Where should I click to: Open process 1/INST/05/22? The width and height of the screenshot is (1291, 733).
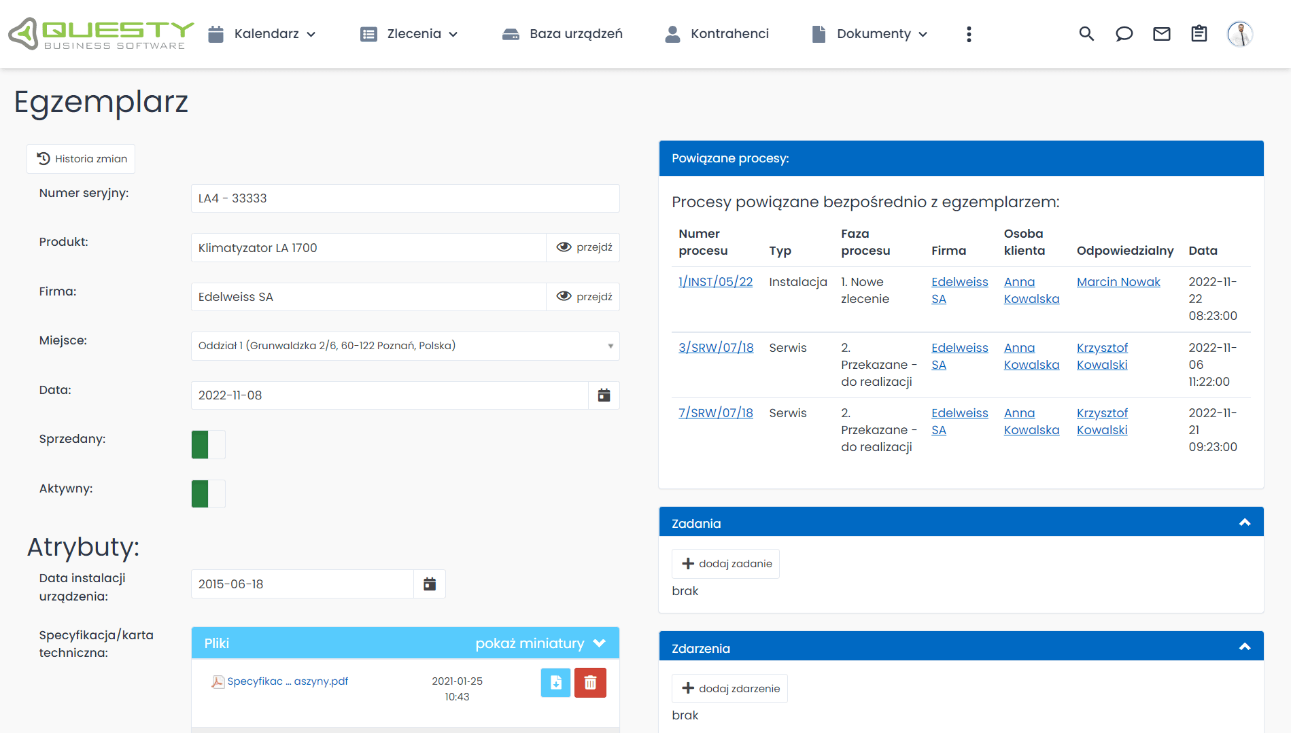coord(715,282)
